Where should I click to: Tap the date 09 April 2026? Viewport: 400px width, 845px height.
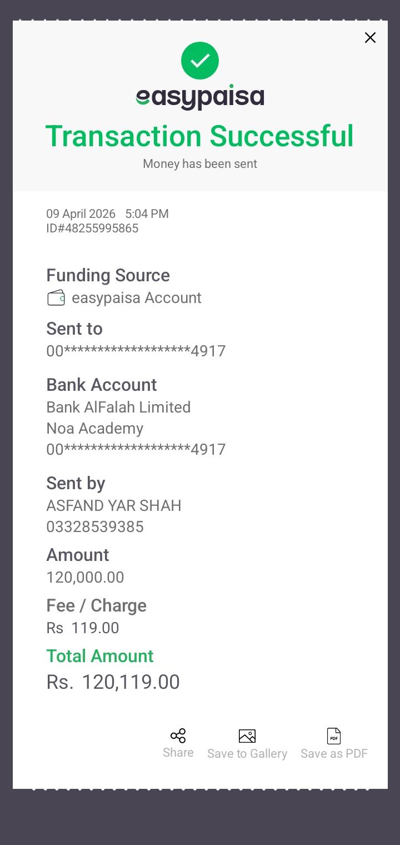[x=81, y=214]
